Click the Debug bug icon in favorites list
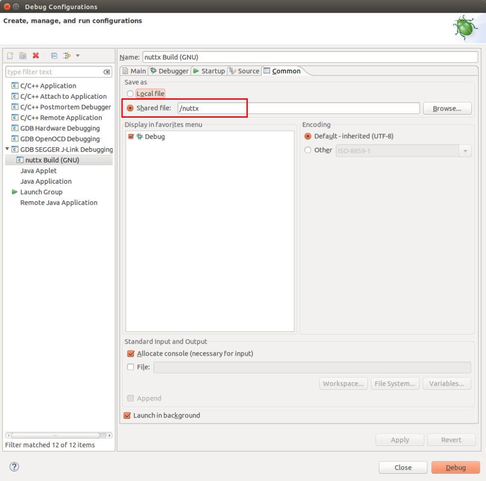The height and width of the screenshot is (481, 486). 140,136
